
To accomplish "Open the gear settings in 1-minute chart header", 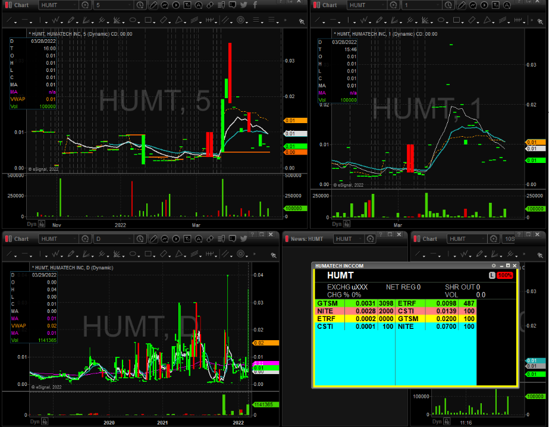I will (x=393, y=5).
